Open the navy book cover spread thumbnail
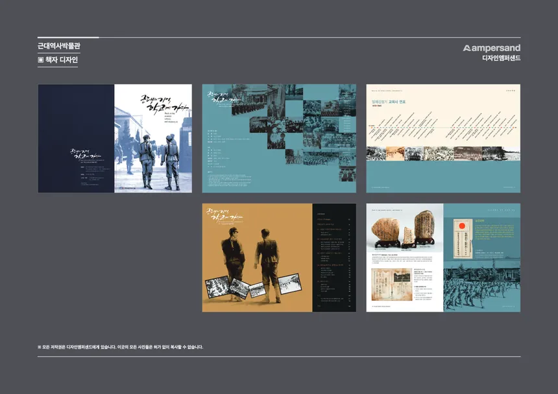The height and width of the screenshot is (394, 558). point(115,139)
